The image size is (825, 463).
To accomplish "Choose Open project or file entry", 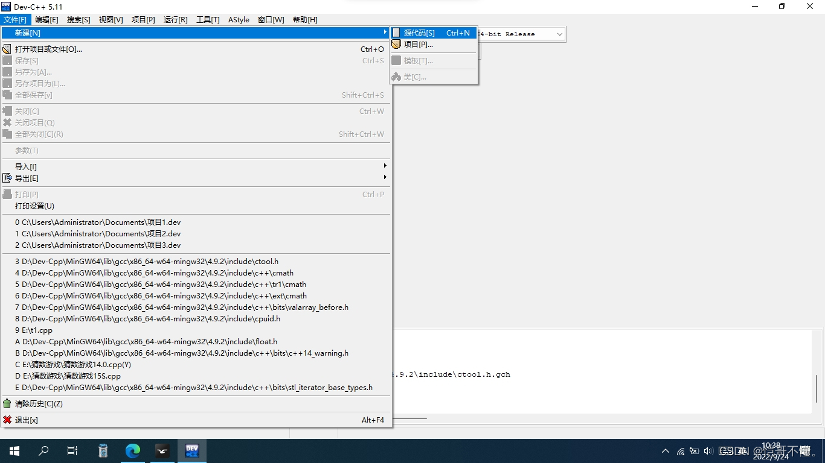I will click(196, 49).
